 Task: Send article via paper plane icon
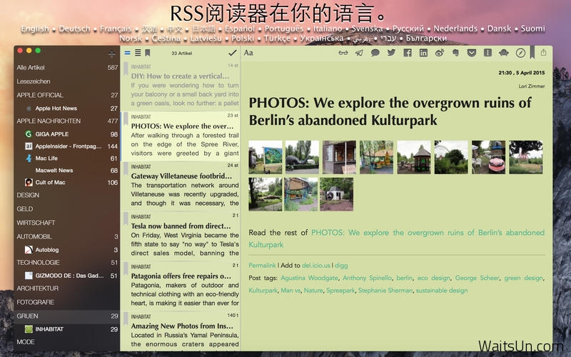click(x=359, y=53)
